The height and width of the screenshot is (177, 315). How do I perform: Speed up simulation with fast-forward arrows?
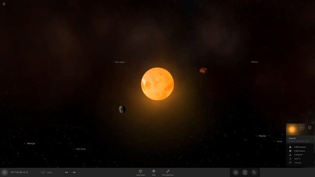coord(74,173)
